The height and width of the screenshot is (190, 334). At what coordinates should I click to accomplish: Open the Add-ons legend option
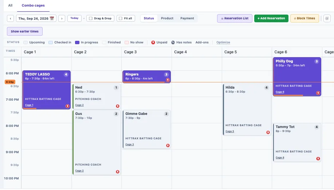(202, 42)
